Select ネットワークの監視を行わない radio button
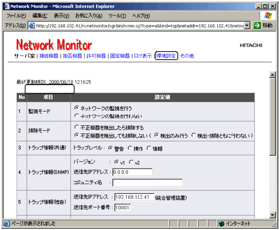The width and height of the screenshot is (279, 230). (77, 116)
